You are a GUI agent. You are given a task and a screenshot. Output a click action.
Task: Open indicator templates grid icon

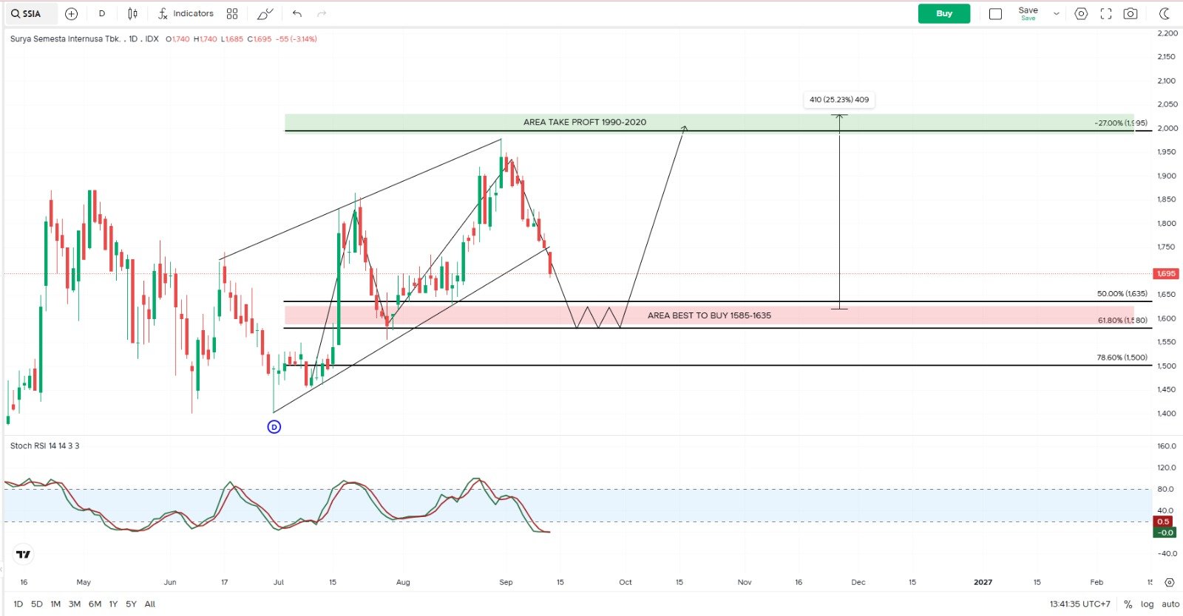pos(232,13)
